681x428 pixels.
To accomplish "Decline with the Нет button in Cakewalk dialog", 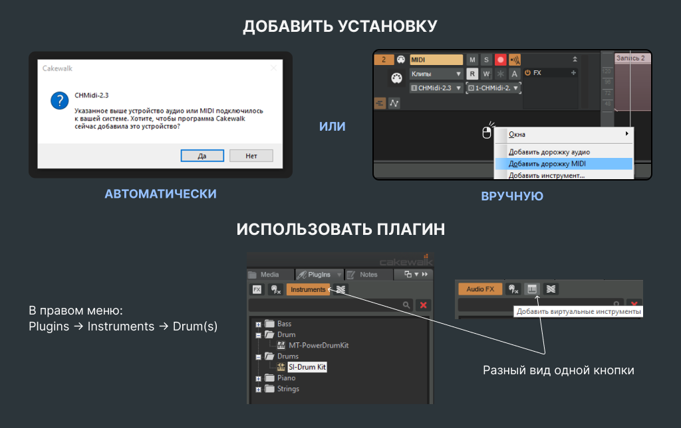I will coord(251,155).
